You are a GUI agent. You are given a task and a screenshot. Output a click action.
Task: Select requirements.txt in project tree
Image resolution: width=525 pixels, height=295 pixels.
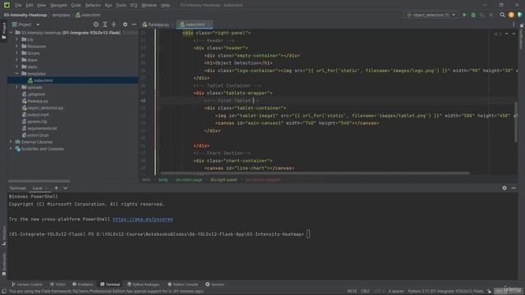(42, 129)
